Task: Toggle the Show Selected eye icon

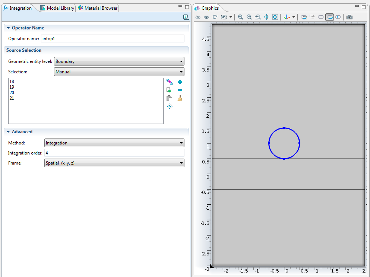Action: (206, 17)
